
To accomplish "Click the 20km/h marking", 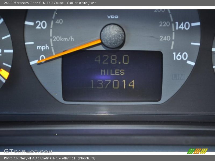I will click(63, 39).
